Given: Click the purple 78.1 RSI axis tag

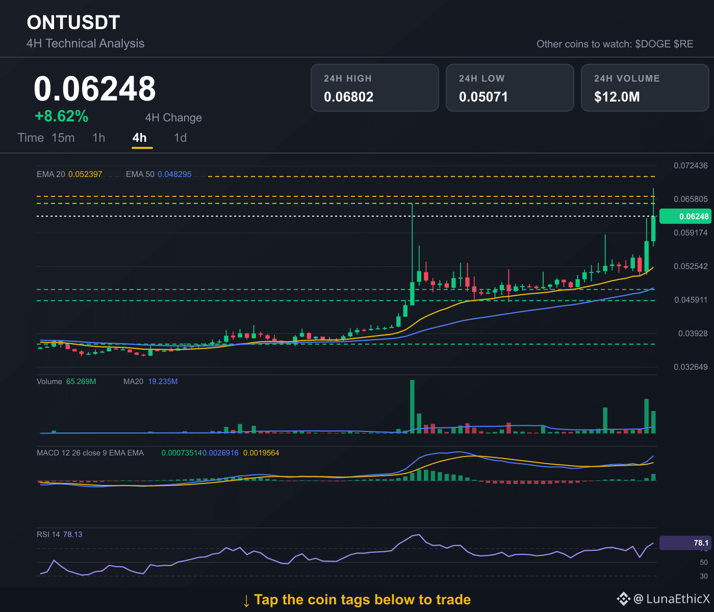Looking at the screenshot, I should coord(685,543).
